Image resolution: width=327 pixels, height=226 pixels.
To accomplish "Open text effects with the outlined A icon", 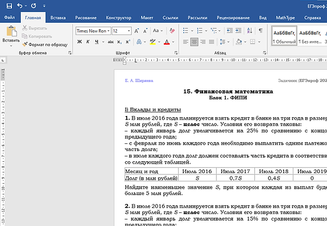I will [139, 42].
